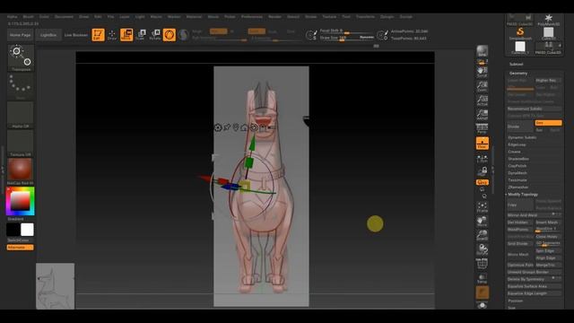Image resolution: width=574 pixels, height=323 pixels.
Task: Open the LightBox button
Action: (x=48, y=35)
